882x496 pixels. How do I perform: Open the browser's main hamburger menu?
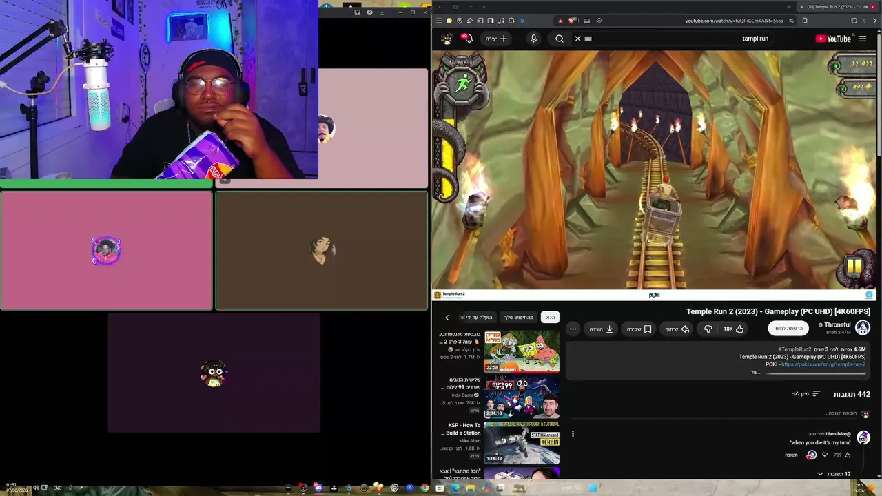click(438, 21)
